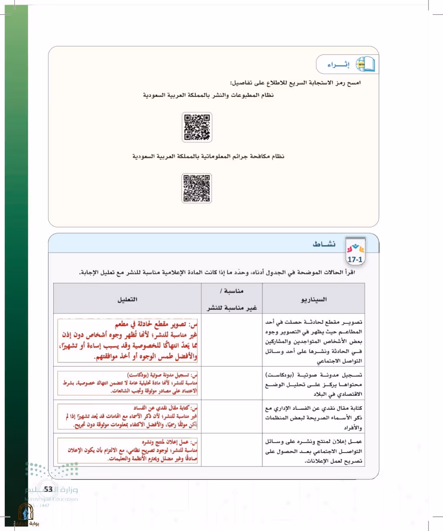Click the red answer about تصوير مقطع لحادثة في مطعم
Viewport: 443px width, 531px height.
click(x=128, y=340)
